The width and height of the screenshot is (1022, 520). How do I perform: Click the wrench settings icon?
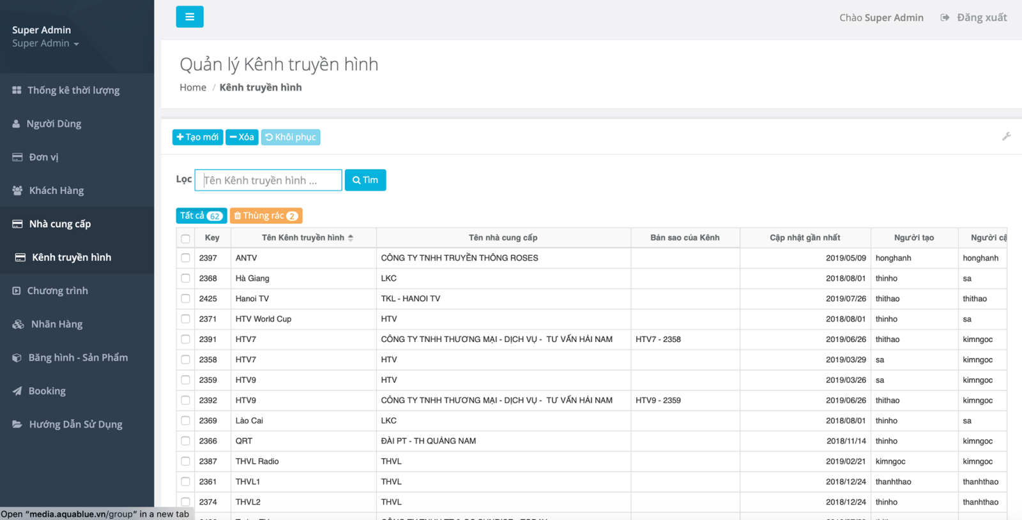1006,137
